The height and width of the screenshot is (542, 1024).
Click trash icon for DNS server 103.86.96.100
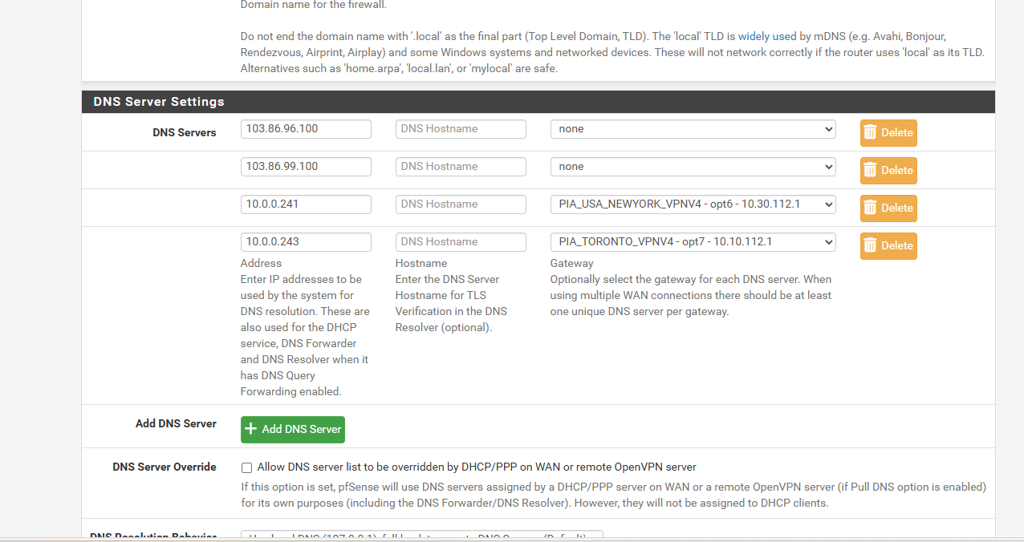click(x=870, y=133)
